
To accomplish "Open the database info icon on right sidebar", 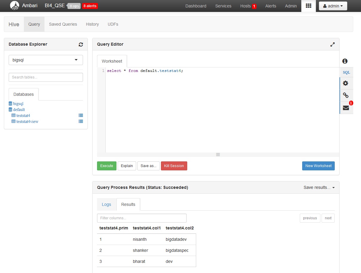I will [x=345, y=61].
